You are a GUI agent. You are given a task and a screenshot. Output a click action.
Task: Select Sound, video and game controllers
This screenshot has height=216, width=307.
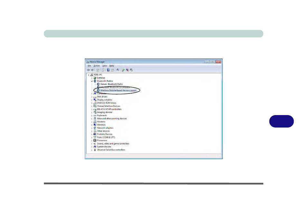[x=113, y=144]
